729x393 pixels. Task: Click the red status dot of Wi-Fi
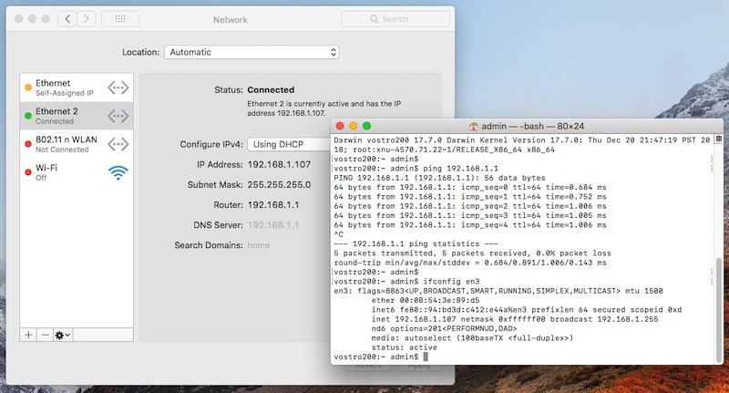28,172
